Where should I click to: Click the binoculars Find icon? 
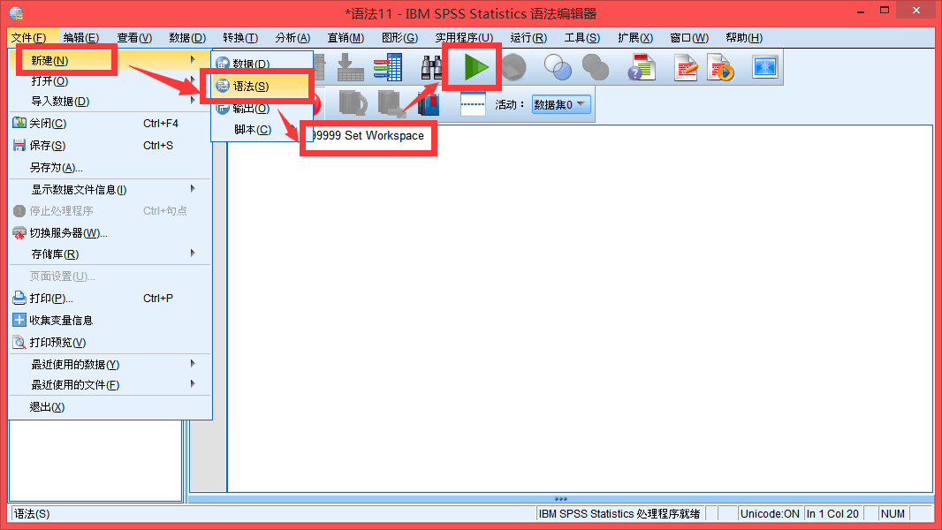[431, 67]
